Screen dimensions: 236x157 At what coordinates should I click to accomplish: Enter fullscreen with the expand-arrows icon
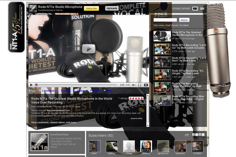pyautogui.click(x=140, y=85)
